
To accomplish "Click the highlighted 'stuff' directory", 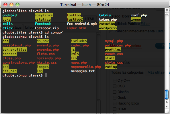I will 110,58.
